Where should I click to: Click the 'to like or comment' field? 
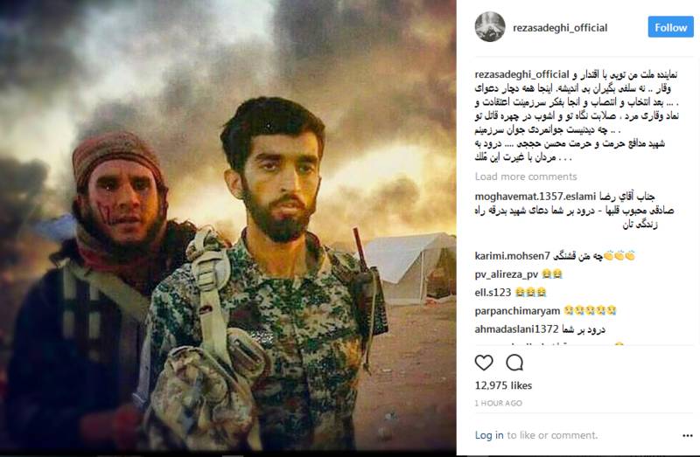click(552, 435)
